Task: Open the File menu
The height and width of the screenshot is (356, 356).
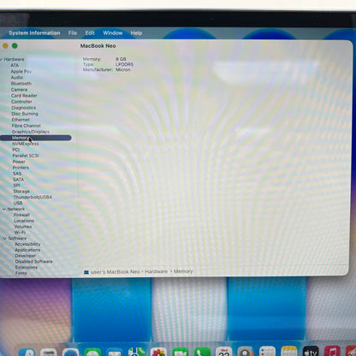Action: (73, 33)
